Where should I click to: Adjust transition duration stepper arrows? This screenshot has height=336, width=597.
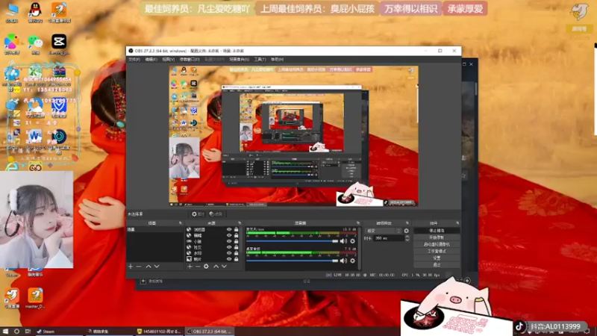pyautogui.click(x=407, y=238)
